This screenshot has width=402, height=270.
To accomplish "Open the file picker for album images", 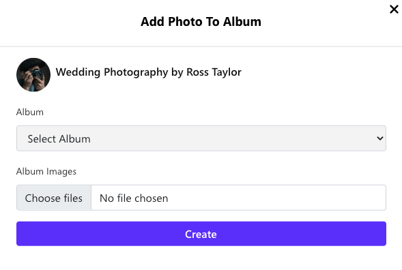I will [54, 198].
